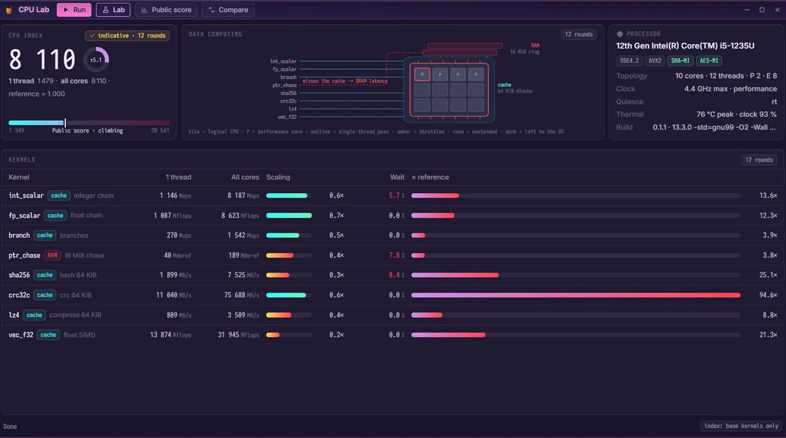Switch to the Lab view
This screenshot has width=786, height=438.
tap(113, 10)
